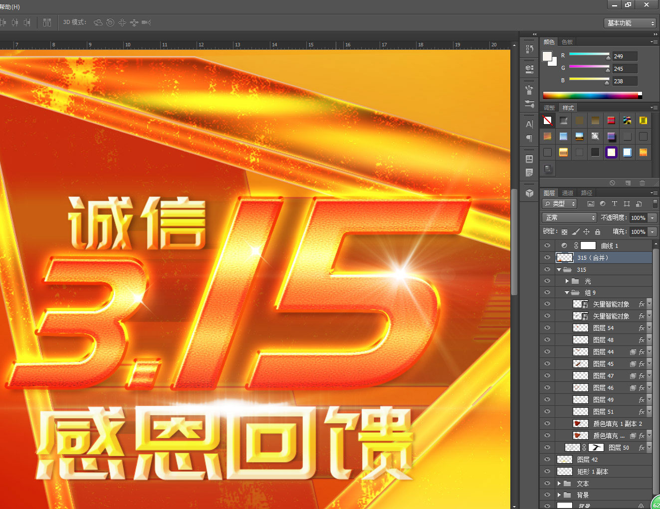Open the 不透明度 opacity dropdown arrow
This screenshot has height=509, width=660.
[653, 218]
